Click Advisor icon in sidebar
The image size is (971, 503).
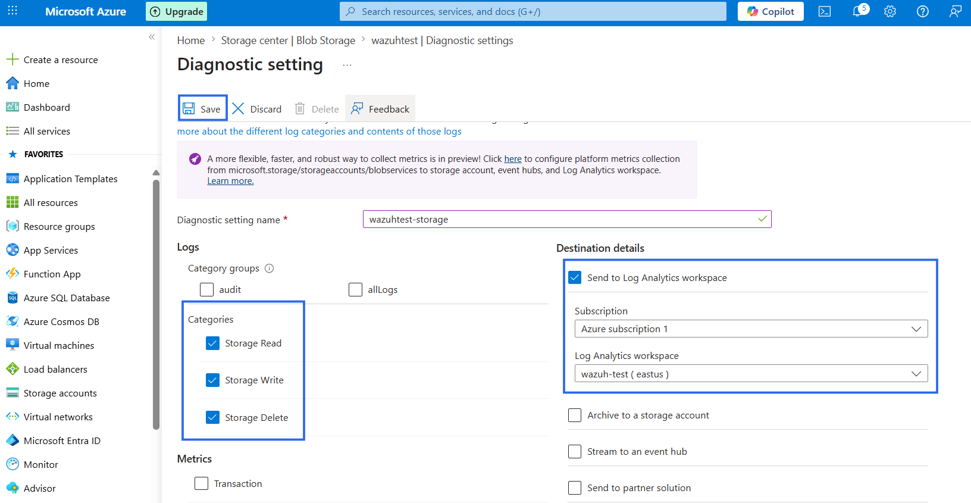click(x=12, y=488)
